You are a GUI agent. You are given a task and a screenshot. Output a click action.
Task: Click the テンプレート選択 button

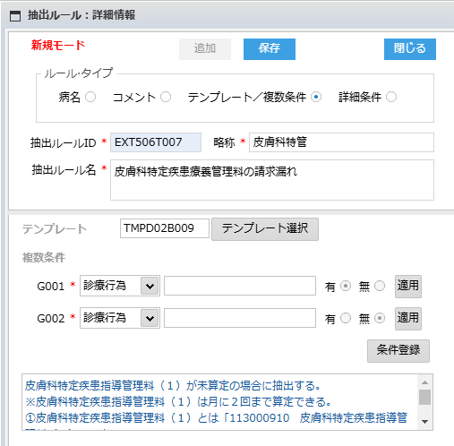(265, 229)
